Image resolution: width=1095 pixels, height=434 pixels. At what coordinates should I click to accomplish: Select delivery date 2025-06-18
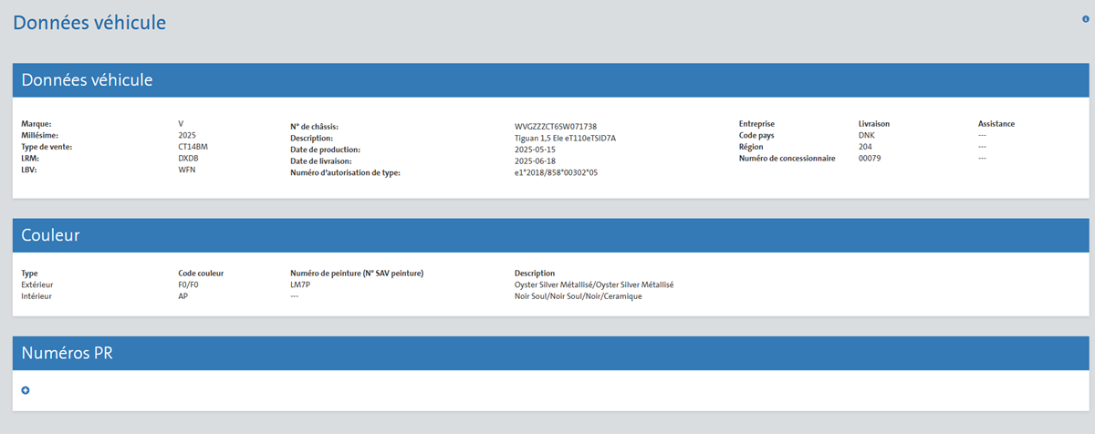536,160
